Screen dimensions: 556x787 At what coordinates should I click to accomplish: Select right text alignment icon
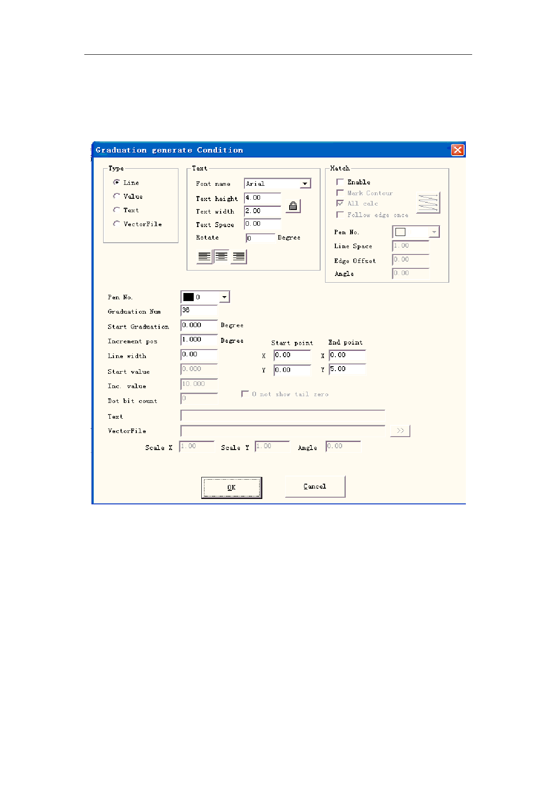pyautogui.click(x=239, y=257)
